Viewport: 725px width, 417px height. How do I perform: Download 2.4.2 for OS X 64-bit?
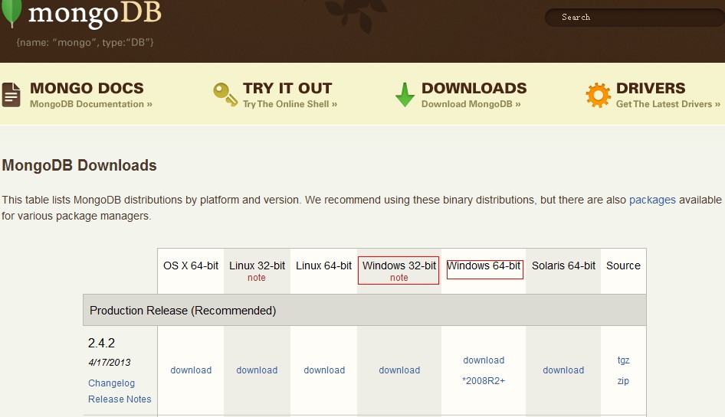pyautogui.click(x=191, y=370)
